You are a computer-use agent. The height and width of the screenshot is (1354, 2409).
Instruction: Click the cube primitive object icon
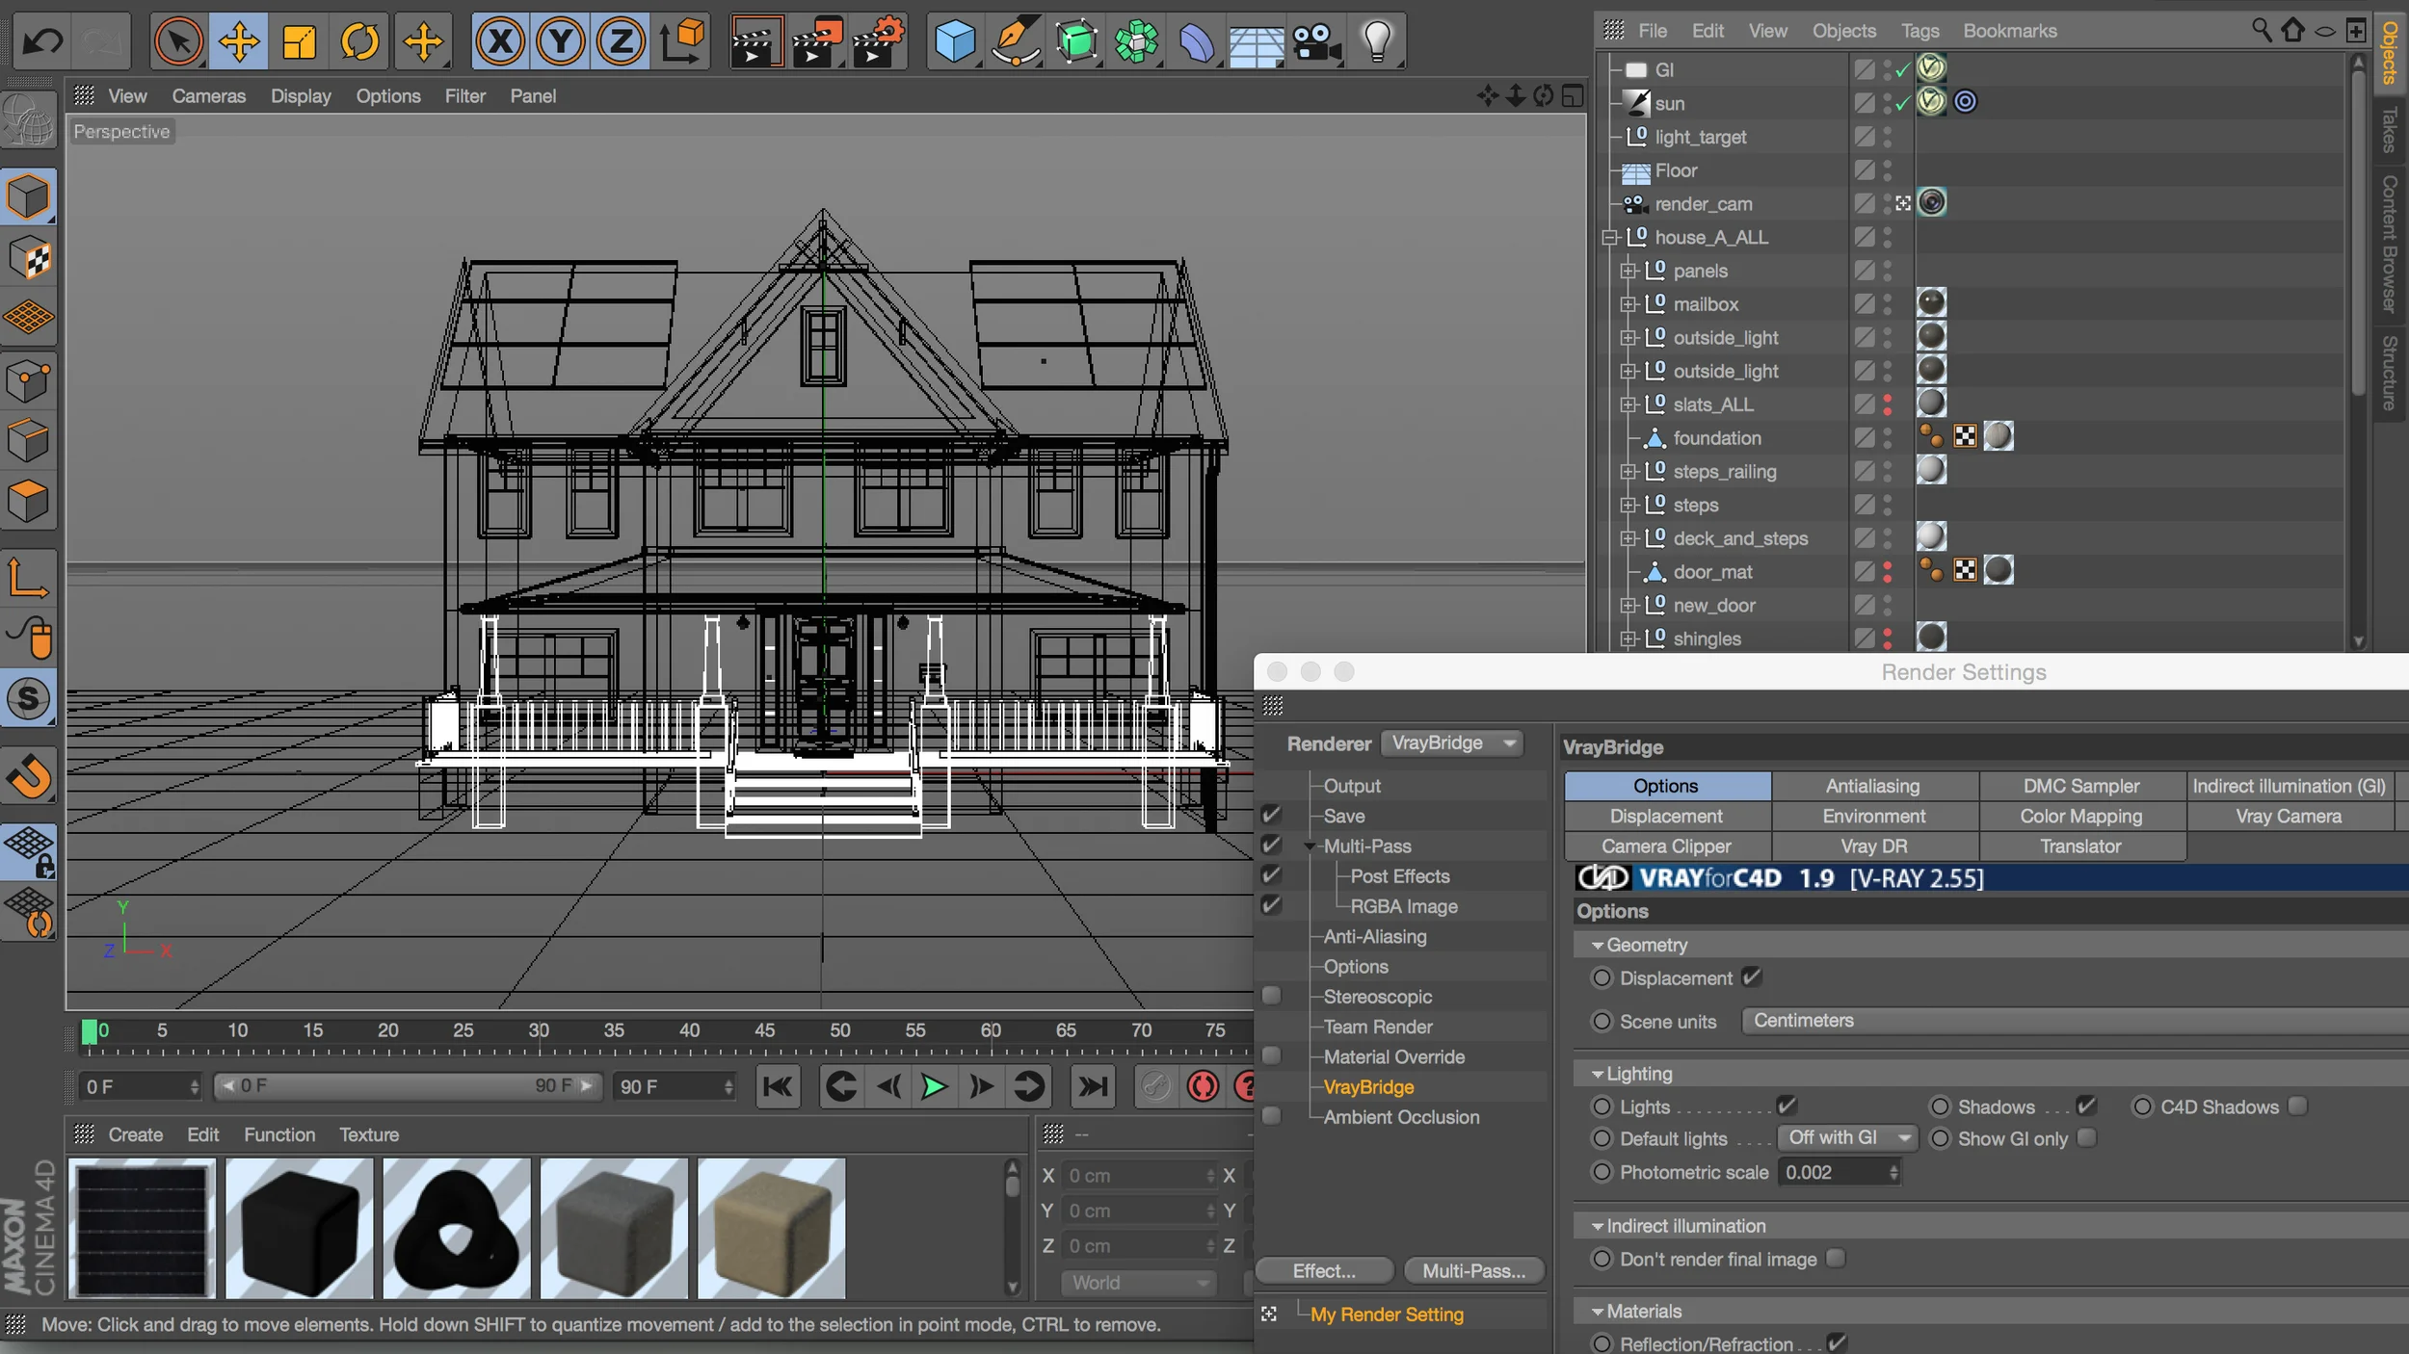coord(954,41)
